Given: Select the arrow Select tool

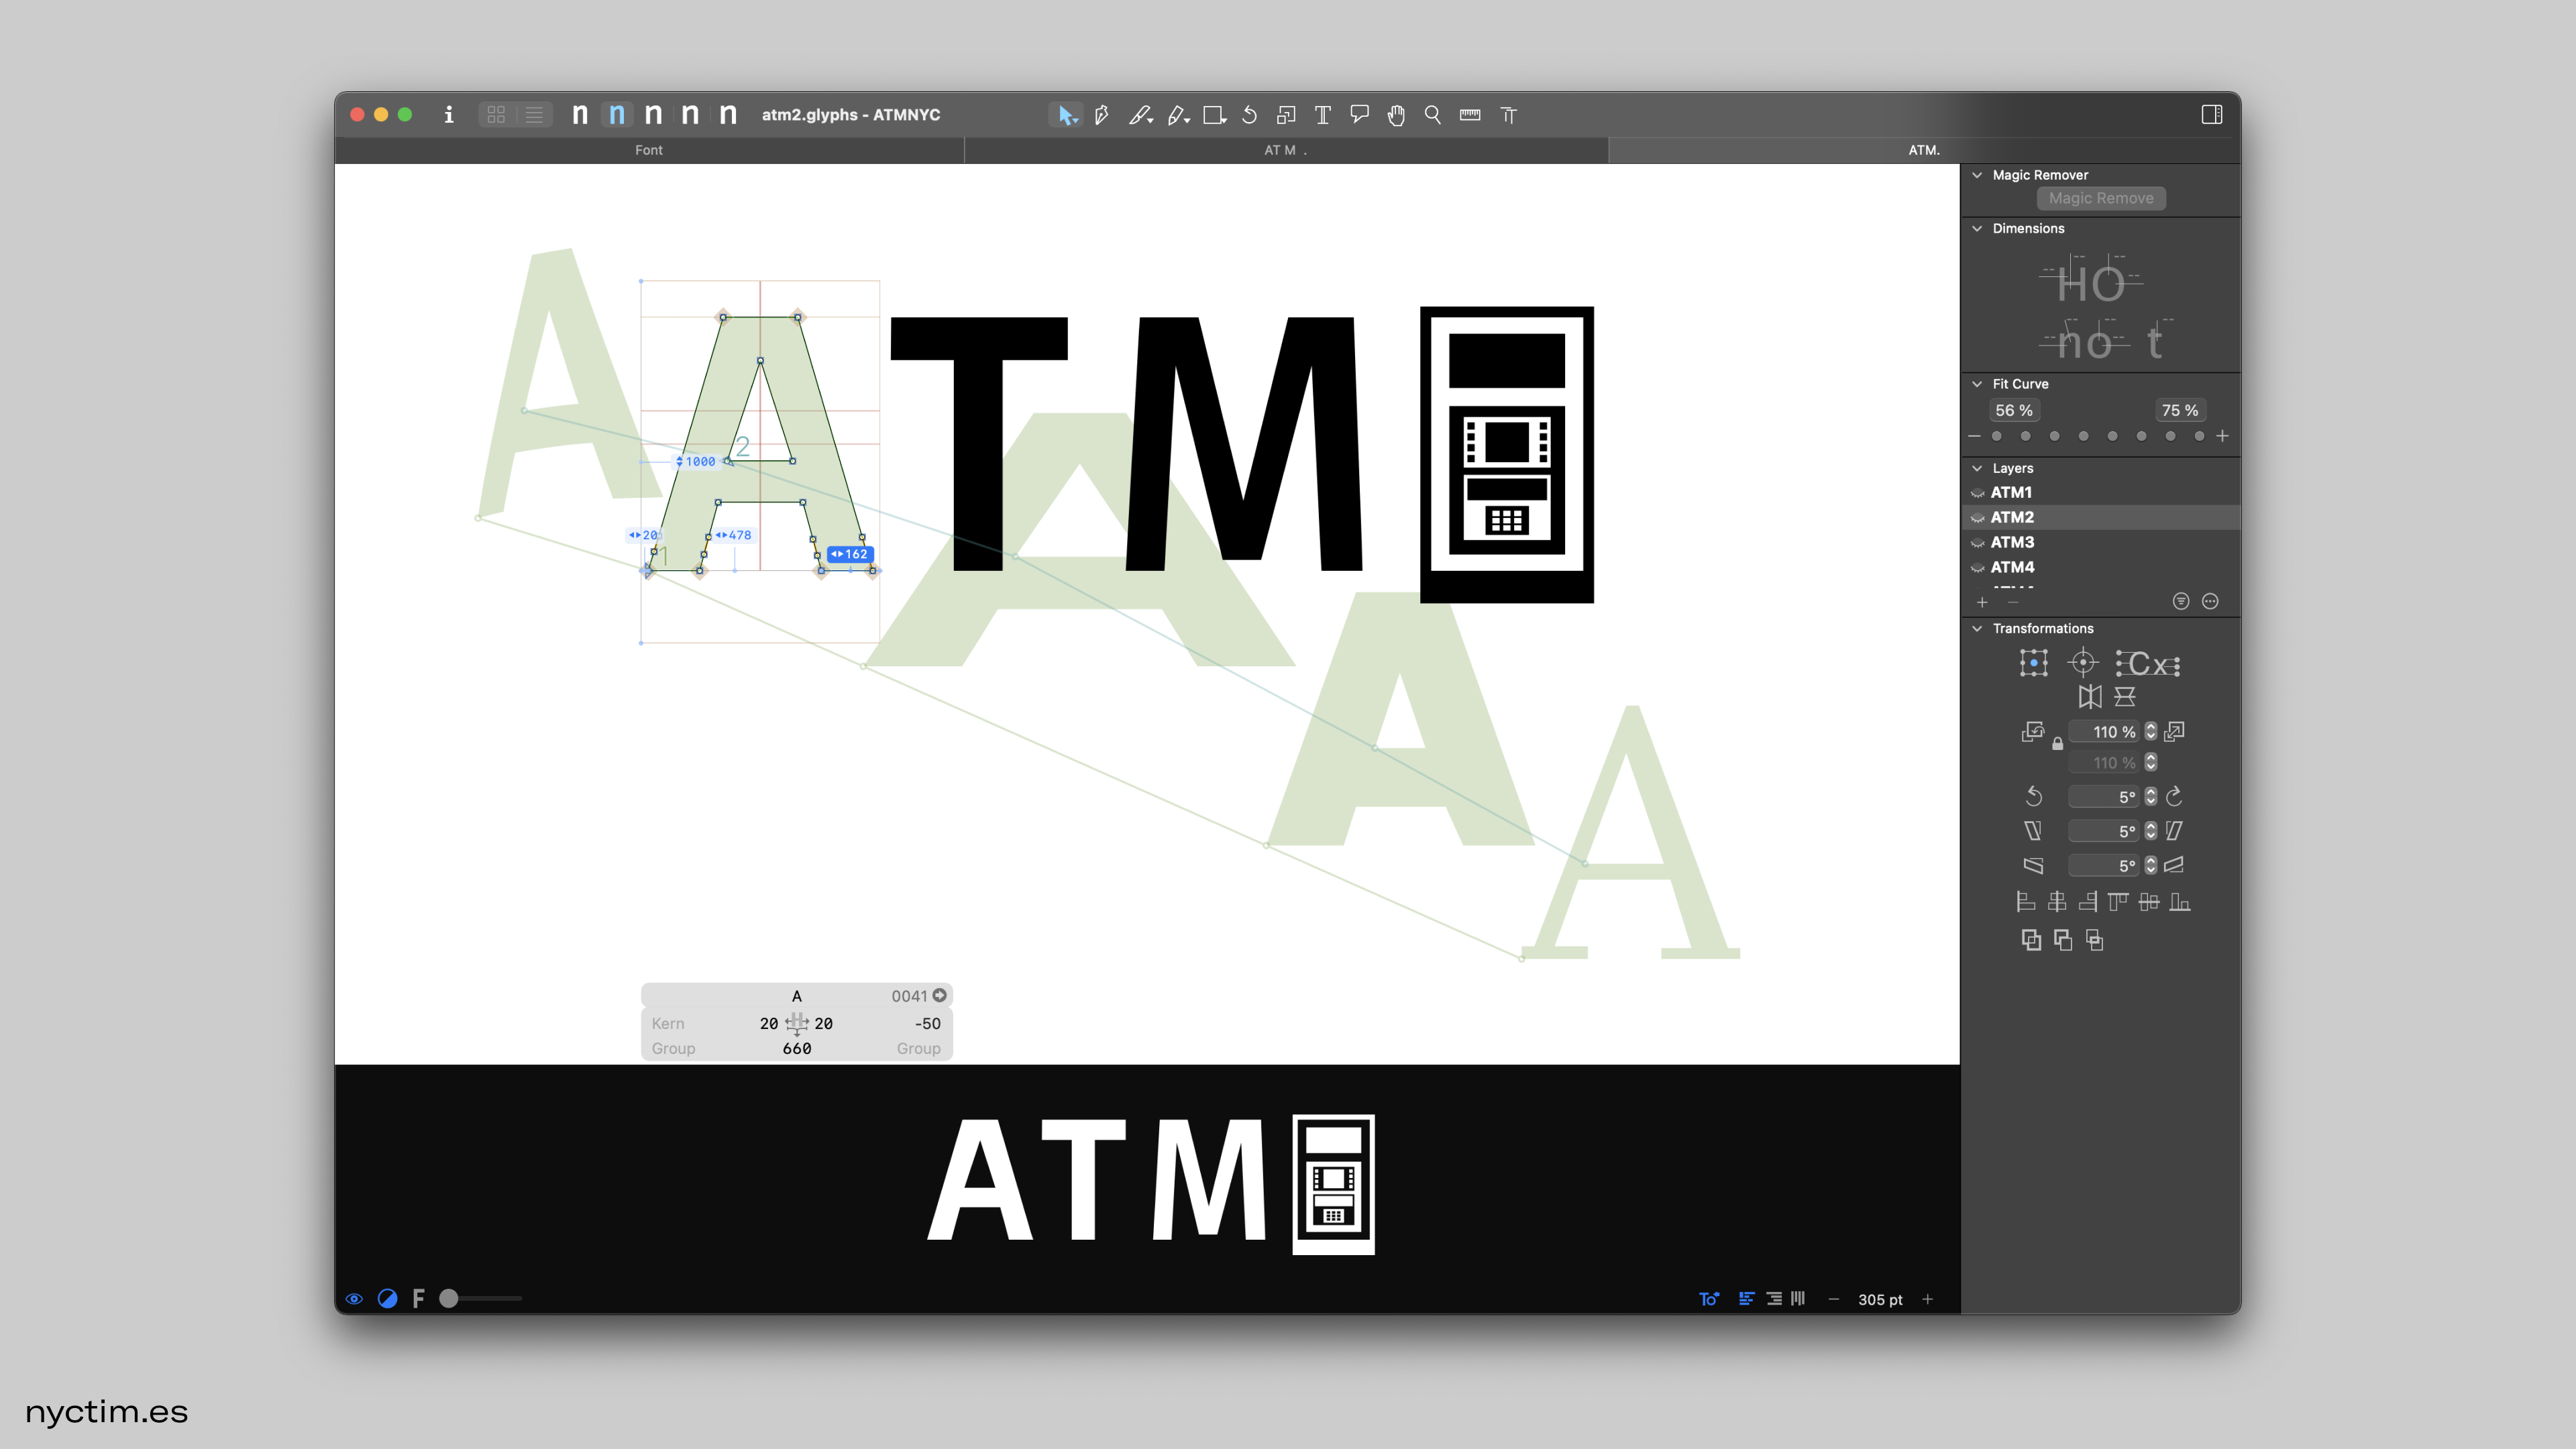Looking at the screenshot, I should [1066, 115].
